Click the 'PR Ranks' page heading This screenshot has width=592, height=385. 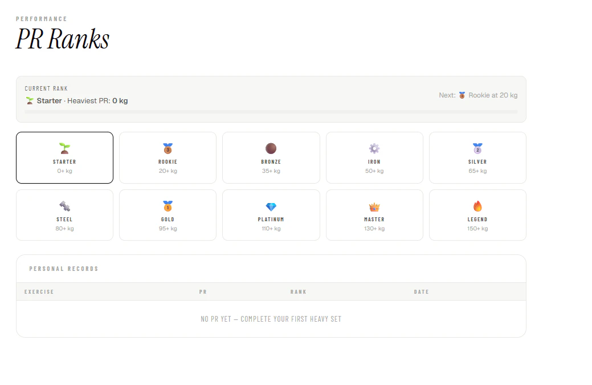point(62,39)
